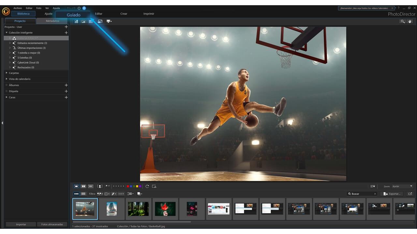Click the share icon next to Exportar
Image resolution: width=417 pixels, height=234 pixels.
[410, 194]
